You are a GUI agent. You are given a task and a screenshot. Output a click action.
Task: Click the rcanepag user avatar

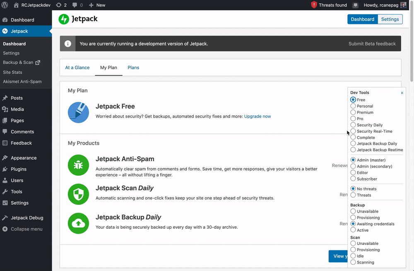point(403,5)
